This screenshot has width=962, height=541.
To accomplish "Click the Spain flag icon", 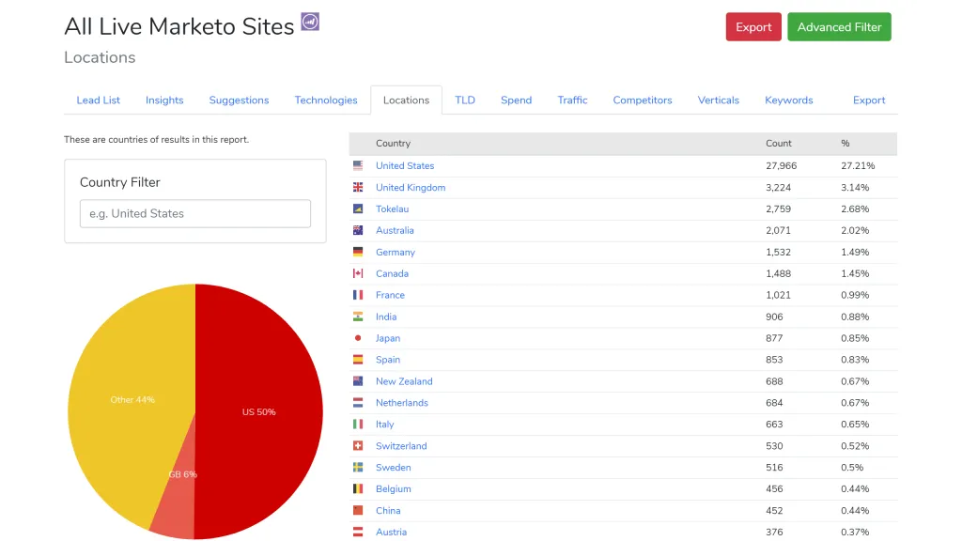I will pos(358,360).
